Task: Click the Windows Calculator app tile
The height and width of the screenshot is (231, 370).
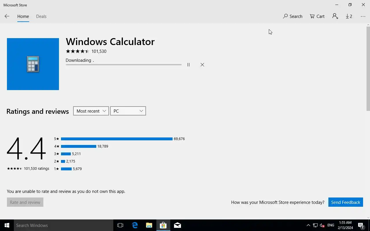Action: click(x=33, y=64)
